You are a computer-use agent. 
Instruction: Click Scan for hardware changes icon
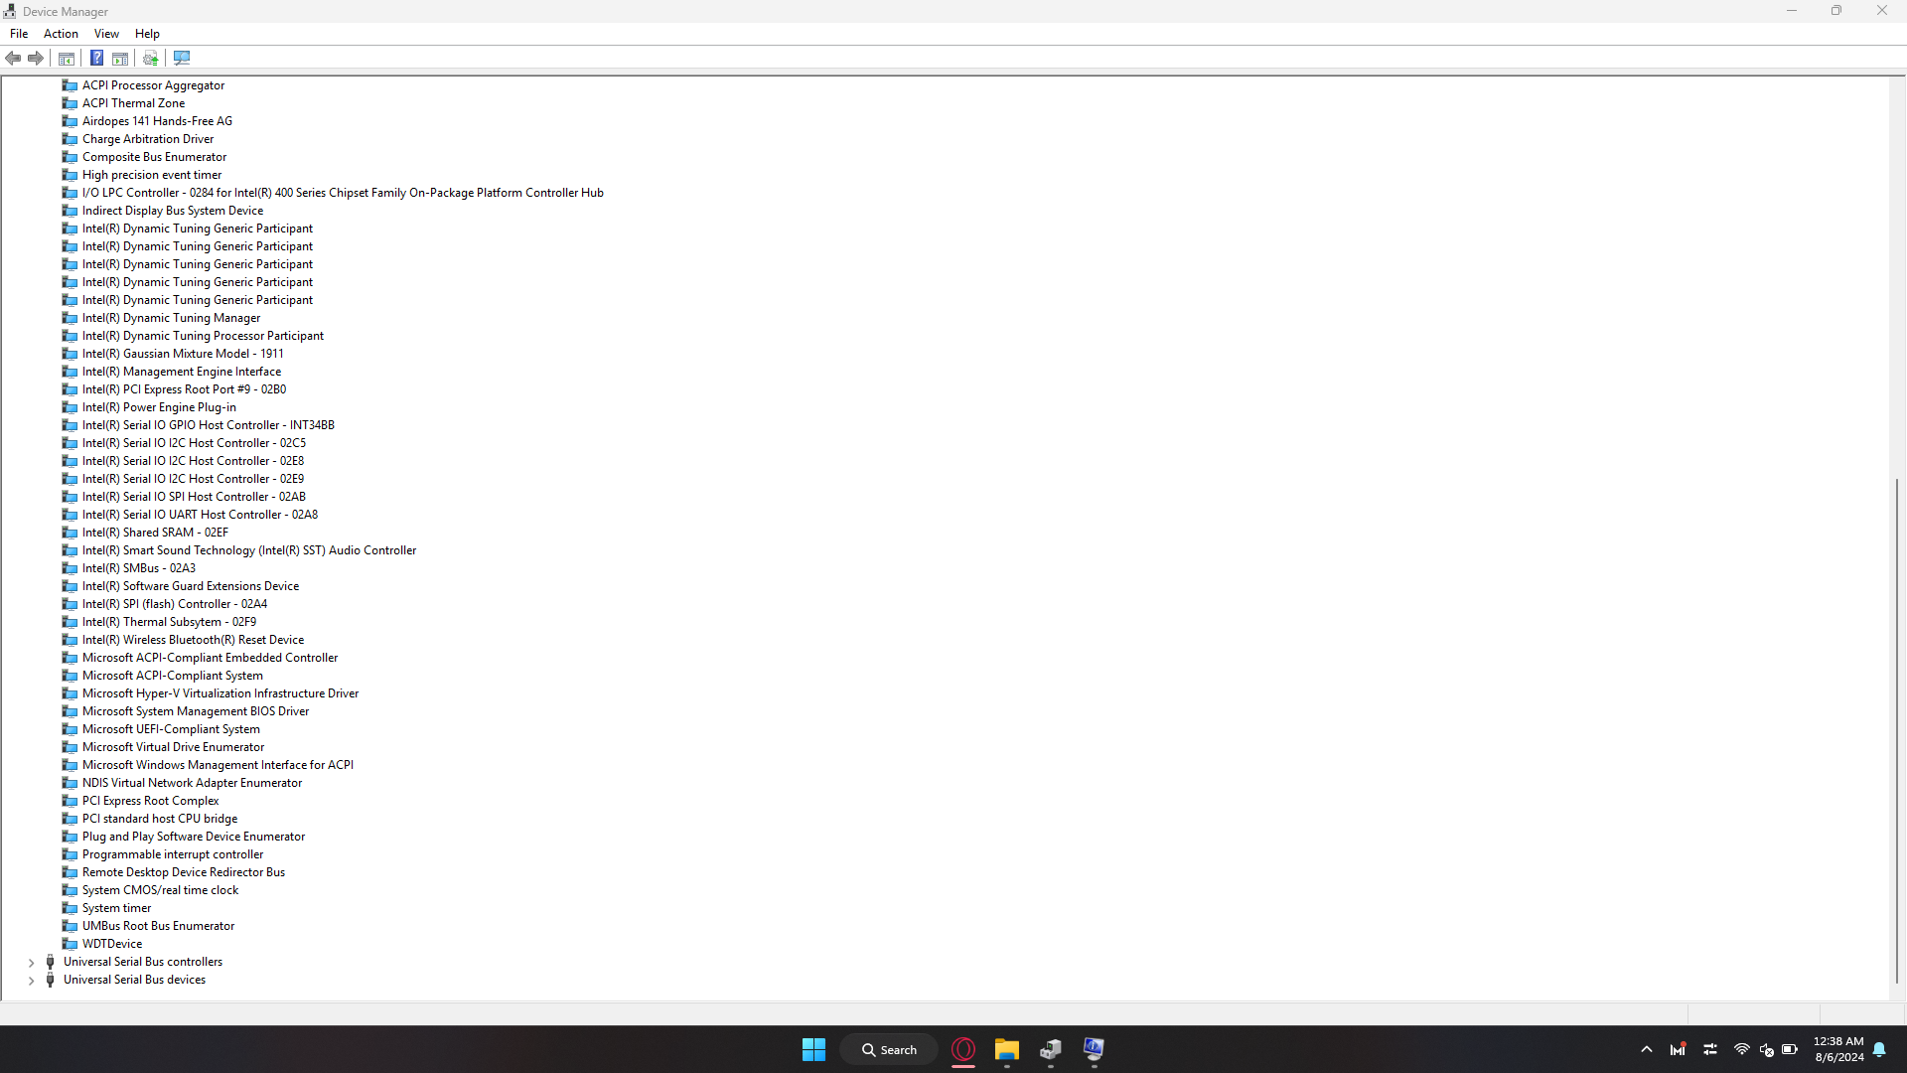click(182, 59)
